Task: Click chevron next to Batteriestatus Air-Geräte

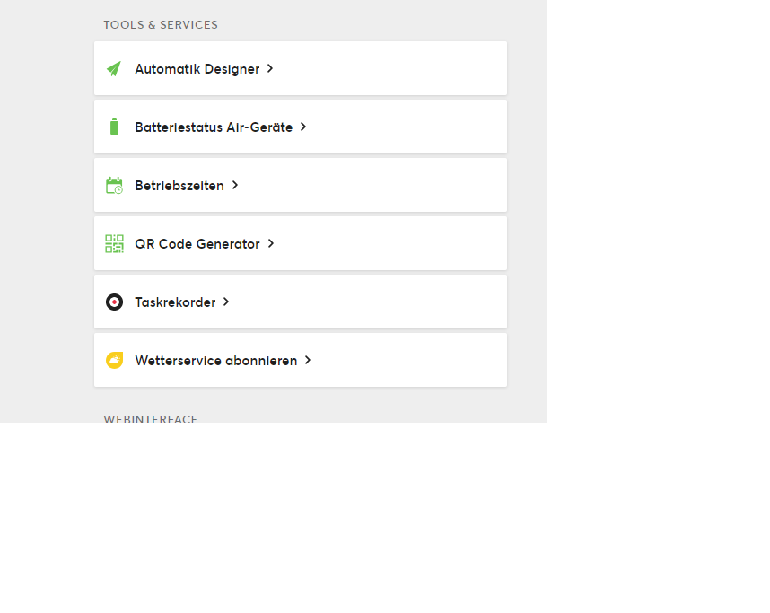Action: pos(303,127)
